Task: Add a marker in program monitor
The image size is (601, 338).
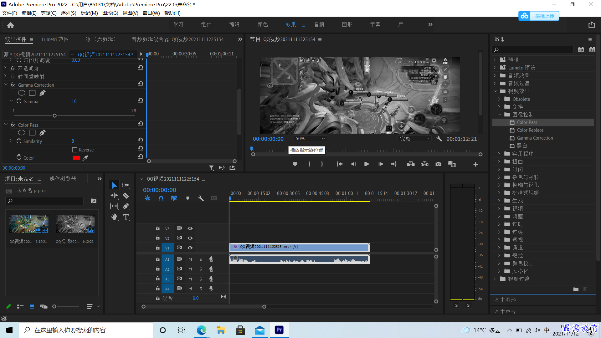Action: point(295,164)
